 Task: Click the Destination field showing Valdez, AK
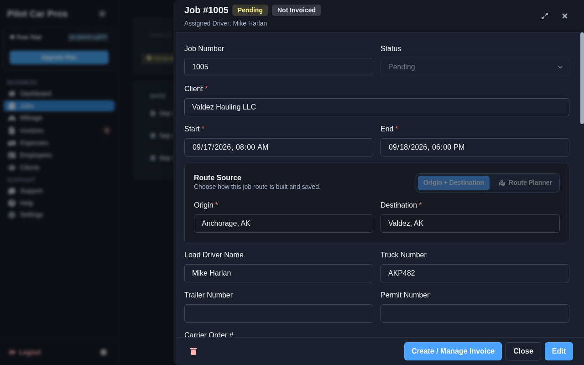470,224
